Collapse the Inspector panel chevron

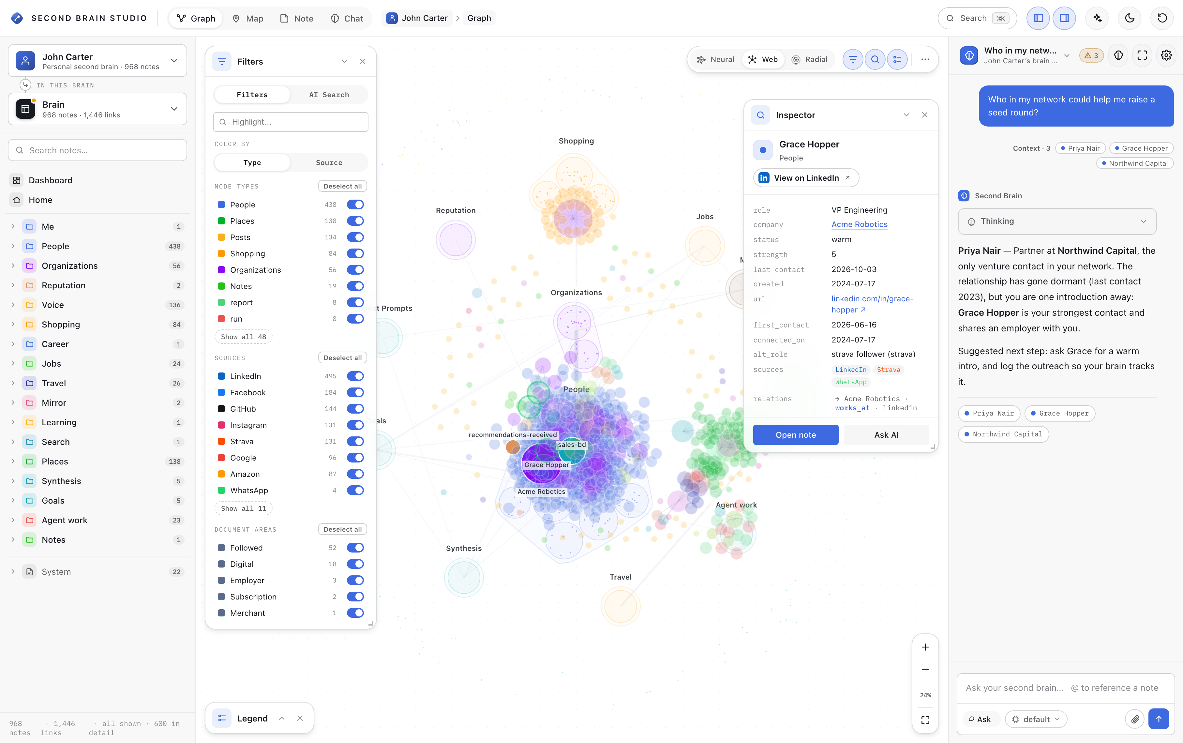[x=906, y=115]
